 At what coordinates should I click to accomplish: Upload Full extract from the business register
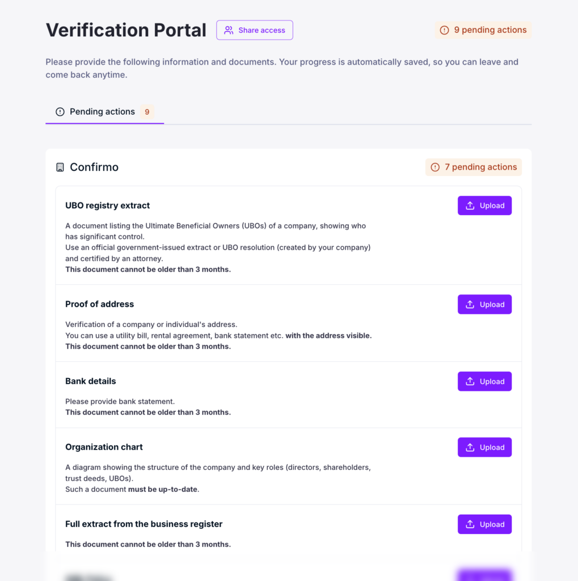coord(484,524)
